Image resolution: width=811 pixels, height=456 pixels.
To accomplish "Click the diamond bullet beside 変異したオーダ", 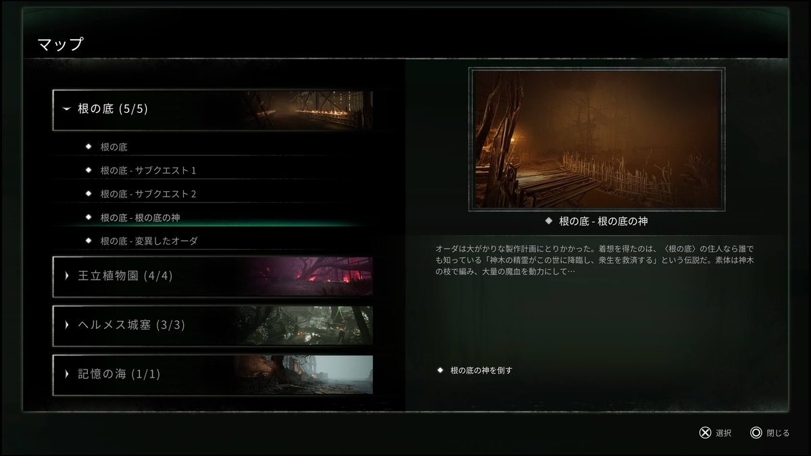I will pos(89,240).
